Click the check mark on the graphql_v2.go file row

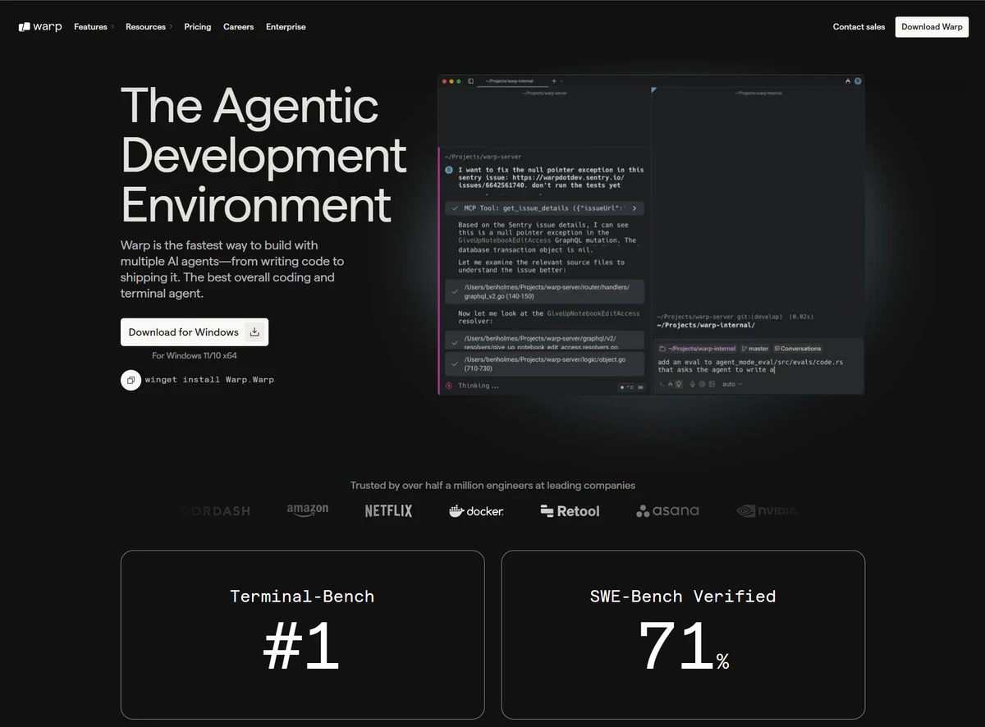click(455, 291)
